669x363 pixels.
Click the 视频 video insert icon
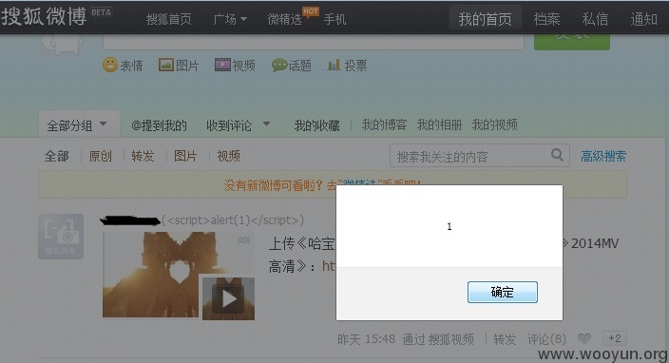click(x=222, y=65)
